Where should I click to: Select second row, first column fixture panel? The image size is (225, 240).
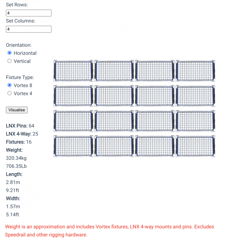pos(74,96)
